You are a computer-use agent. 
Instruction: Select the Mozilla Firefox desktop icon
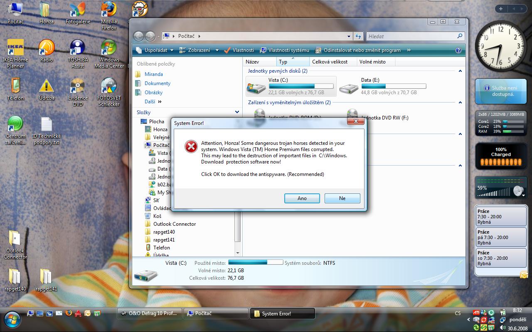tap(109, 16)
